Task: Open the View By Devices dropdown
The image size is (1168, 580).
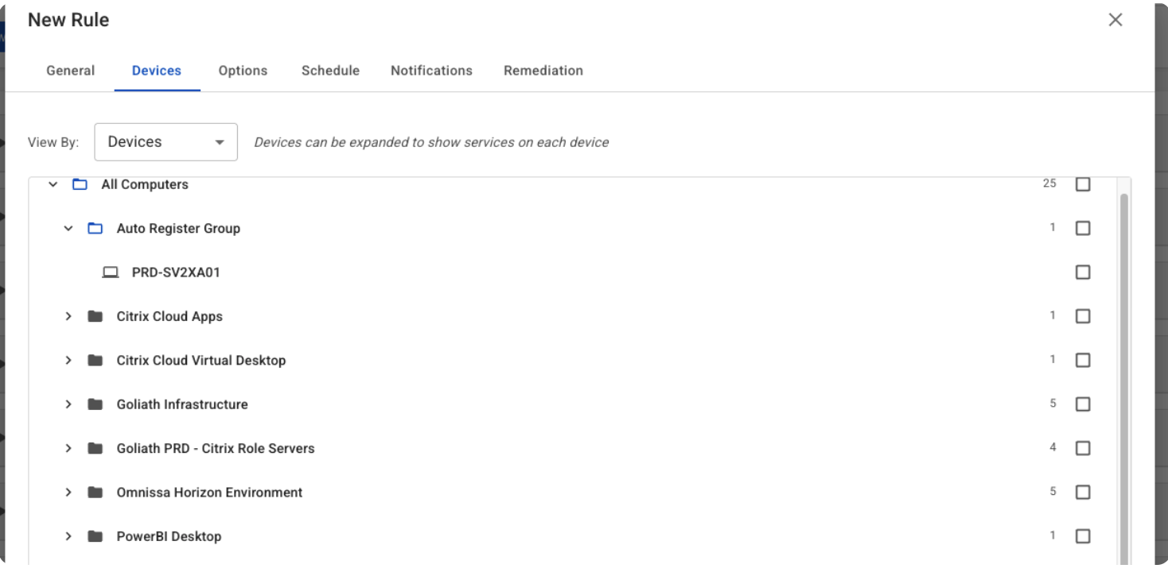Action: (165, 142)
